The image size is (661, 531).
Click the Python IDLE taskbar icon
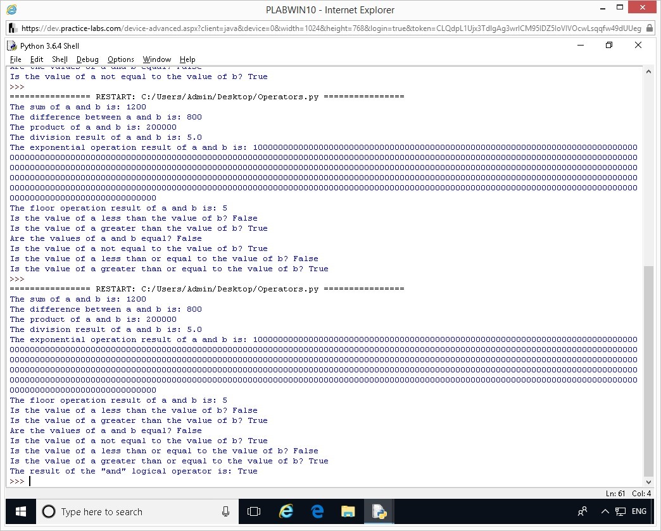coord(379,511)
